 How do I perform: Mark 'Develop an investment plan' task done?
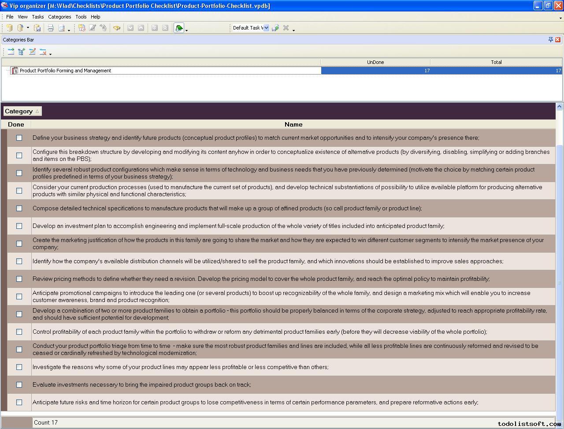[19, 226]
